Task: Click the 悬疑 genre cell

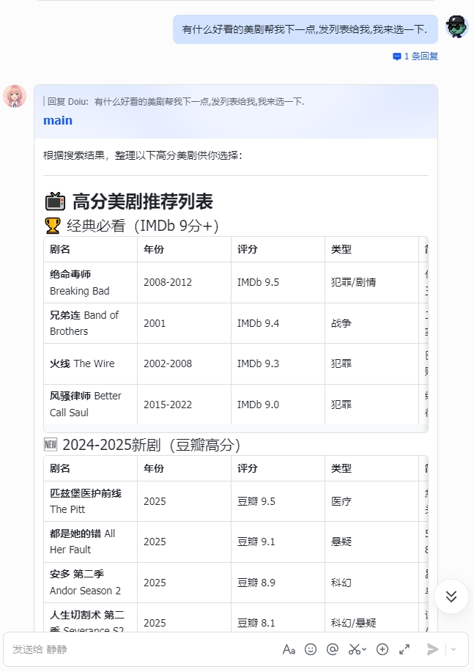Action: tap(371, 542)
